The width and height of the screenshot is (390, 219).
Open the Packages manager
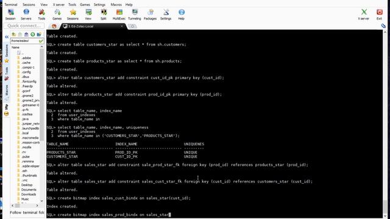pos(151,15)
